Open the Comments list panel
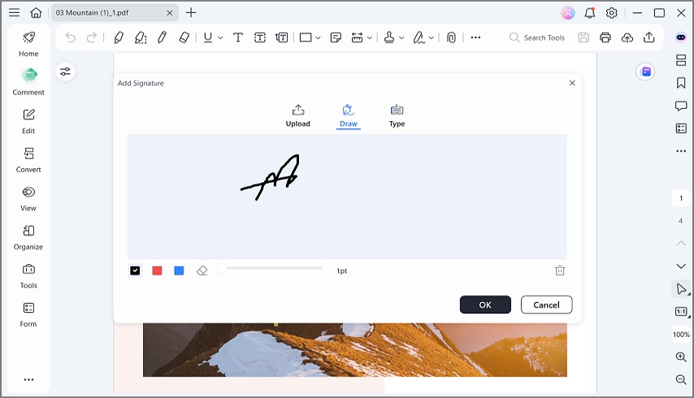This screenshot has width=694, height=398. point(681,106)
